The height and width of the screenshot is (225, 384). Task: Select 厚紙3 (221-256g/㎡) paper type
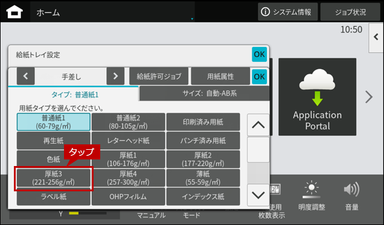pos(53,178)
